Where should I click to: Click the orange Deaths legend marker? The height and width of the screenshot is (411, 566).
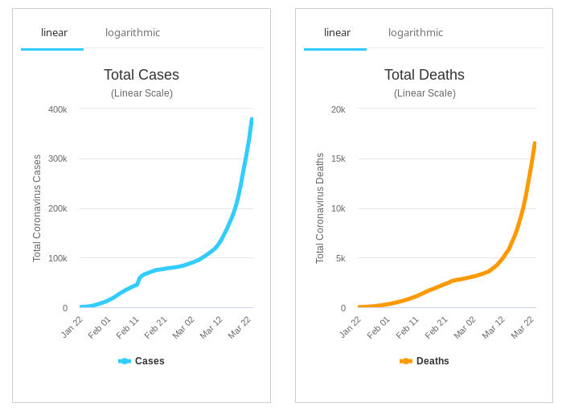pos(406,361)
